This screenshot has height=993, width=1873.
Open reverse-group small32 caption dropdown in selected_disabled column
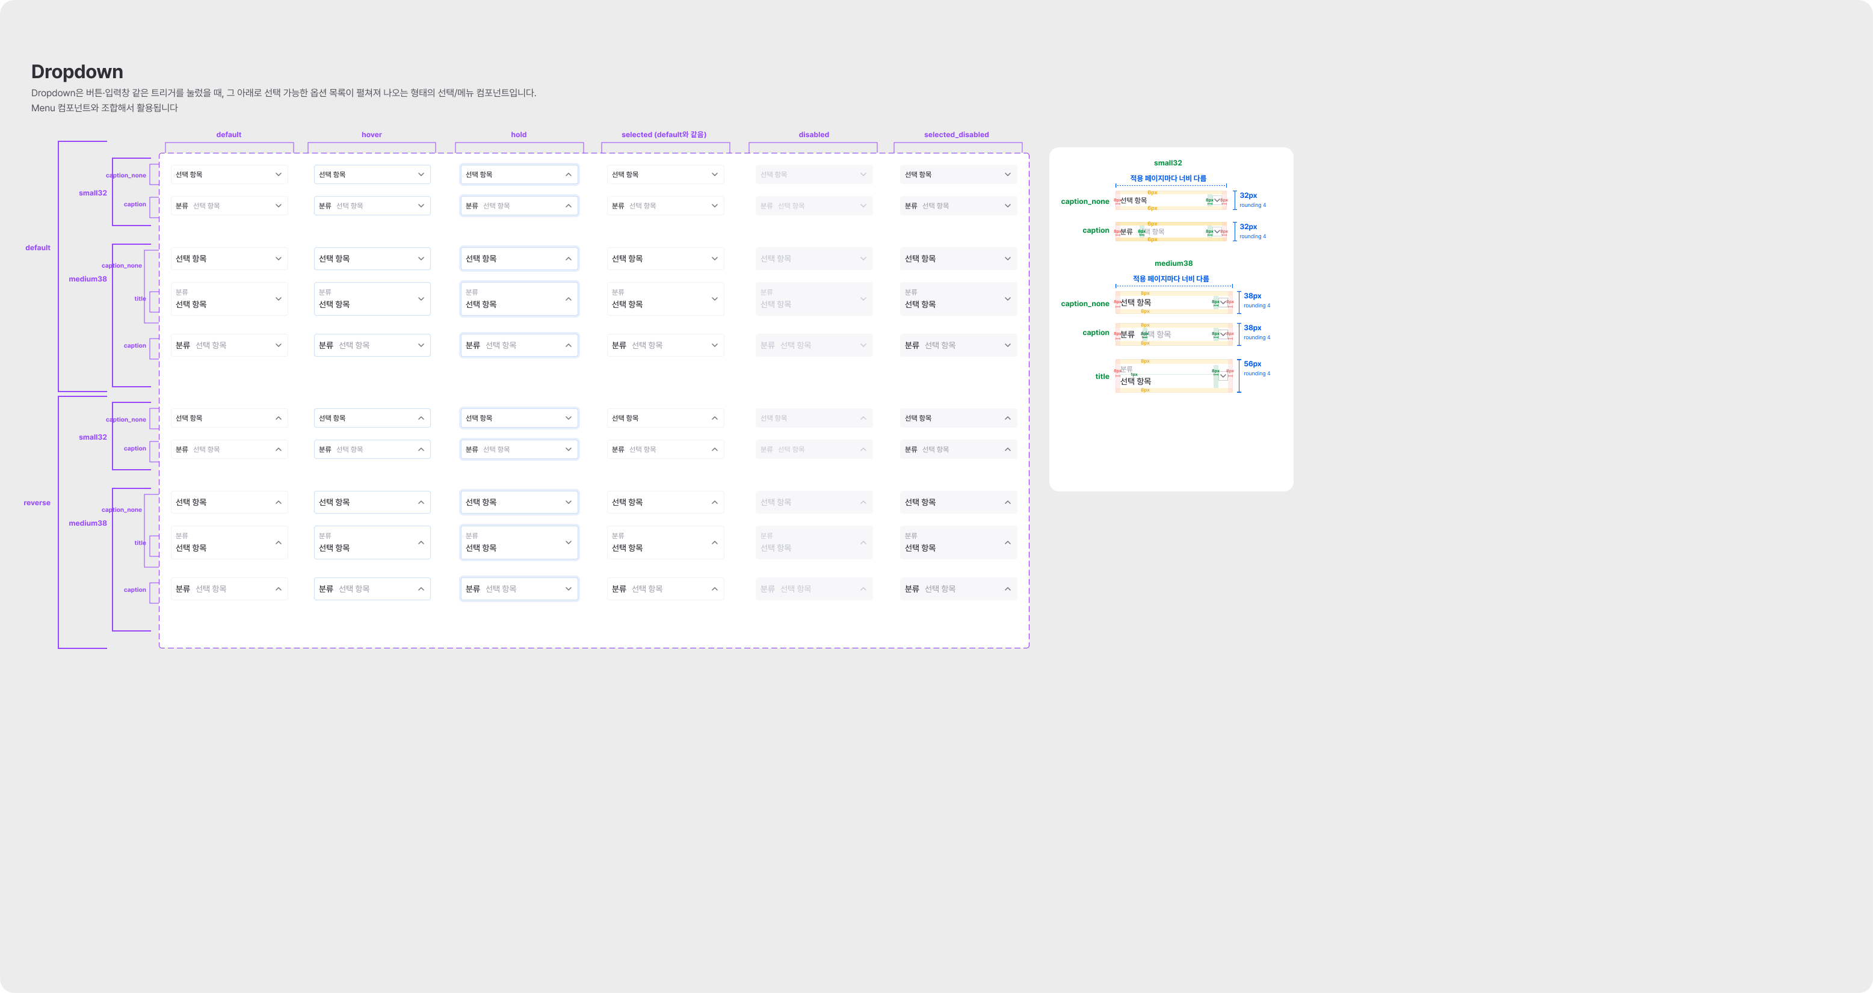coord(958,449)
